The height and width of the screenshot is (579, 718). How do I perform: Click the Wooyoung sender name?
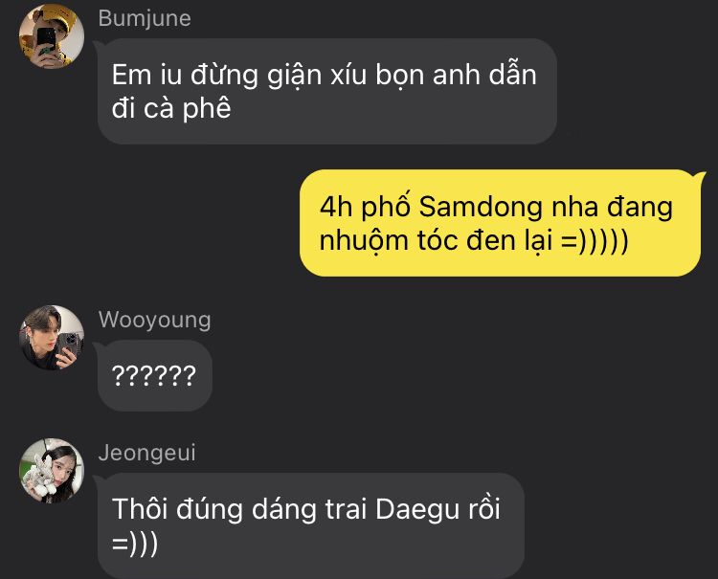click(x=154, y=320)
